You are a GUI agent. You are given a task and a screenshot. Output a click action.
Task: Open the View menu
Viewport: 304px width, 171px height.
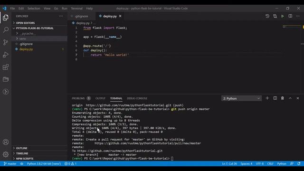pyautogui.click(x=47, y=9)
